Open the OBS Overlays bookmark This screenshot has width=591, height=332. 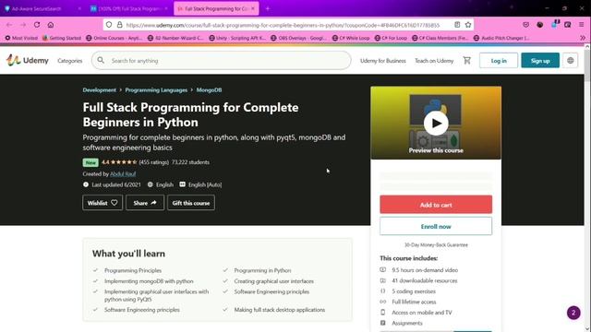299,38
